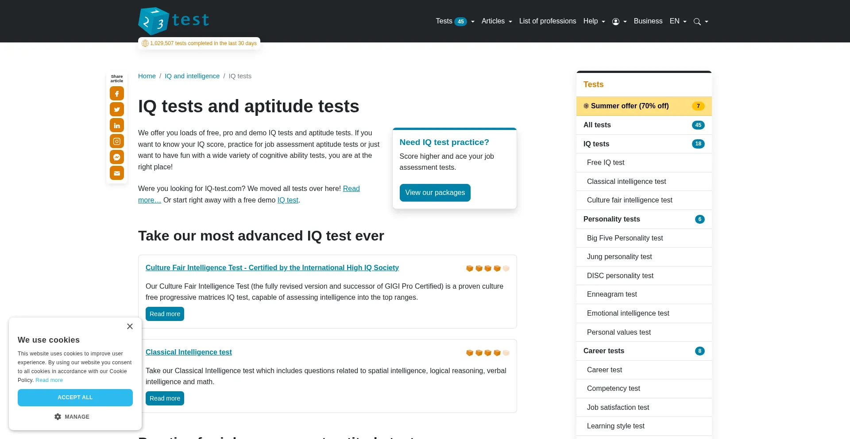This screenshot has height=439, width=850.
Task: Open Learning style test
Action: pos(644,426)
